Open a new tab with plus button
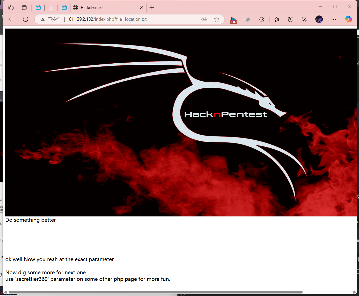This screenshot has height=296, width=359. coord(152,8)
